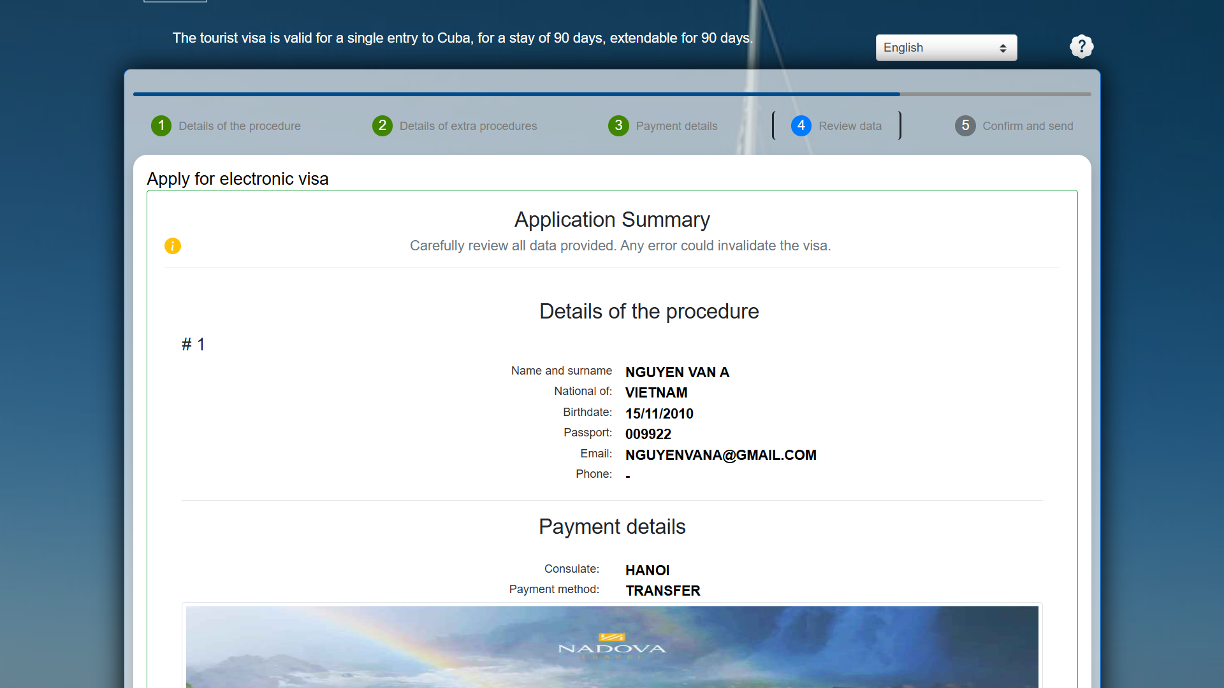Click the language dropdown arrows
The image size is (1224, 688).
[x=1003, y=48]
